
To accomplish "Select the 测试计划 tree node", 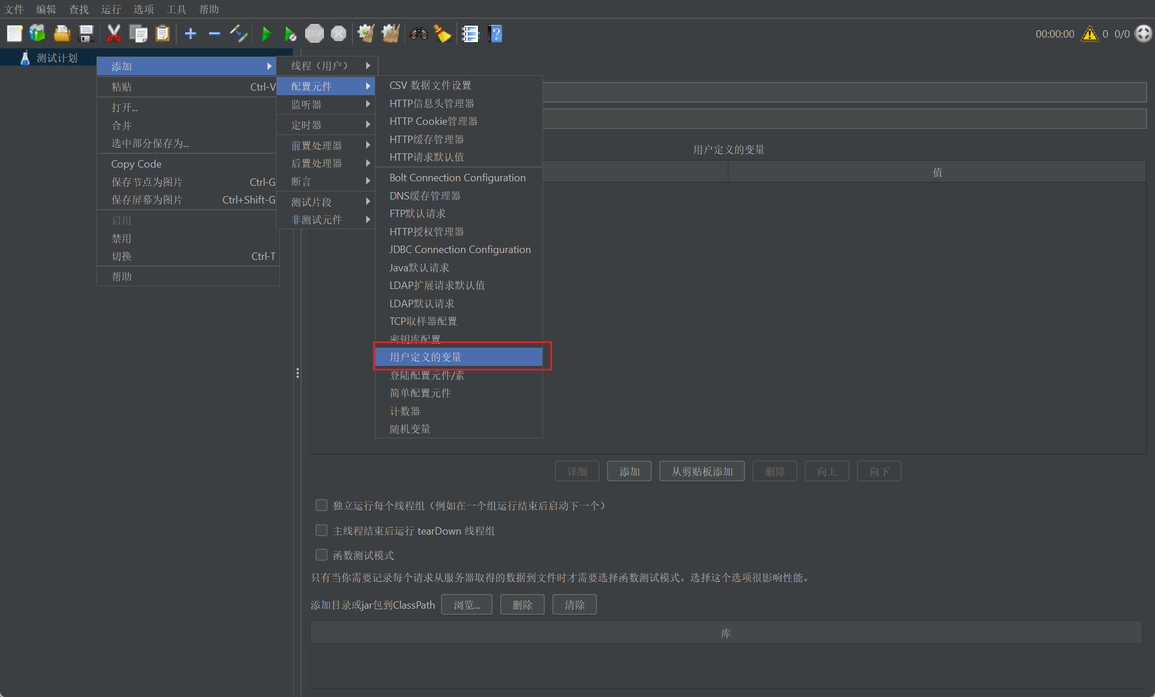I will pyautogui.click(x=57, y=58).
